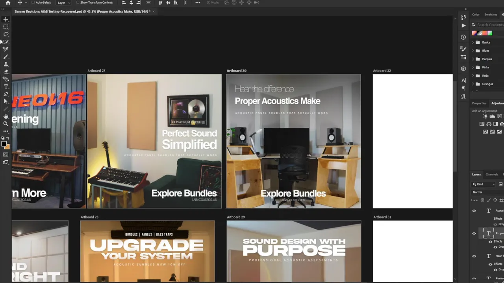Switch to the Adjustments tab

point(497,103)
